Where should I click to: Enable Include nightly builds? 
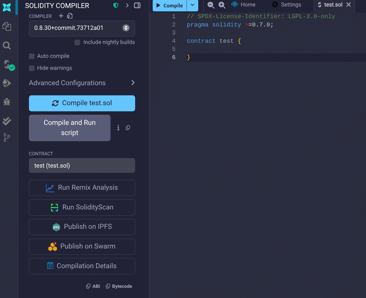tap(77, 42)
